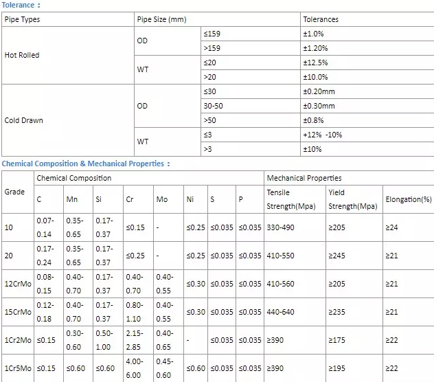Image resolution: width=434 pixels, height=382 pixels.
Task: Click the ±12.5% tolerance value
Action: [315, 63]
